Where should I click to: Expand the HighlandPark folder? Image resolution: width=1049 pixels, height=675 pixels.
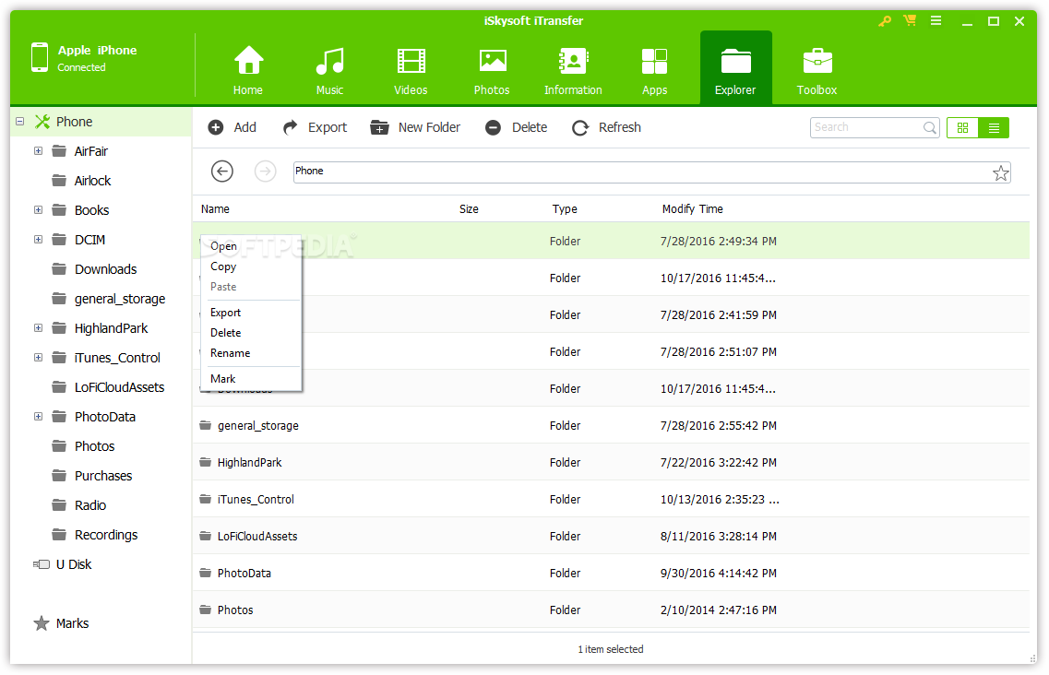[38, 328]
